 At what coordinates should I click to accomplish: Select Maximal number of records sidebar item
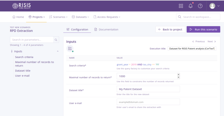[x=34, y=64]
